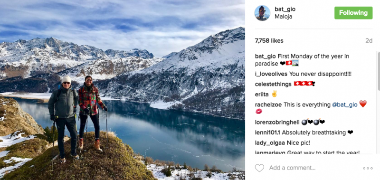The image size is (380, 180).
Task: Open celestethings commenter profile
Action: (x=273, y=84)
